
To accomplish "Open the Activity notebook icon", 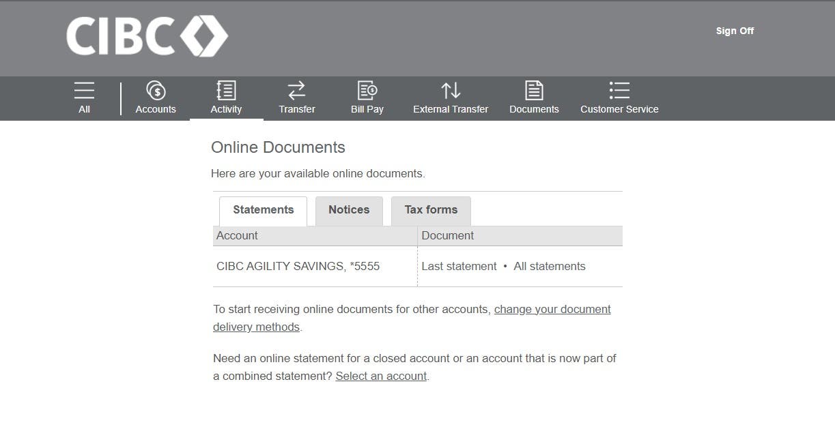I will [x=226, y=91].
